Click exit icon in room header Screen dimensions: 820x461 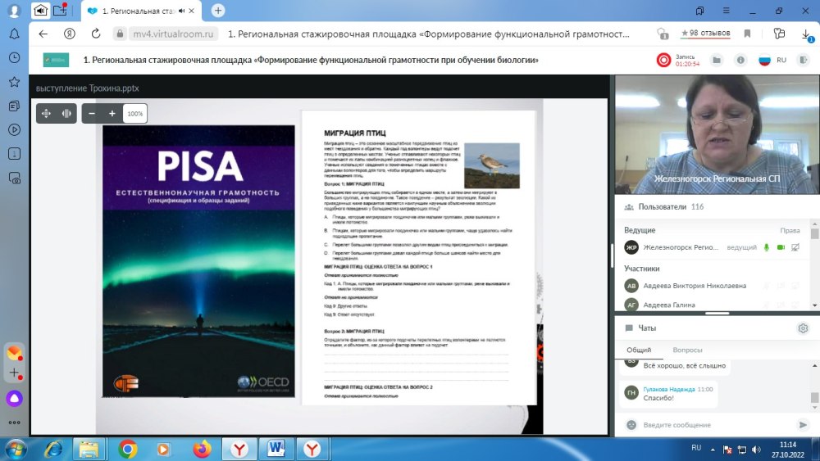point(804,60)
